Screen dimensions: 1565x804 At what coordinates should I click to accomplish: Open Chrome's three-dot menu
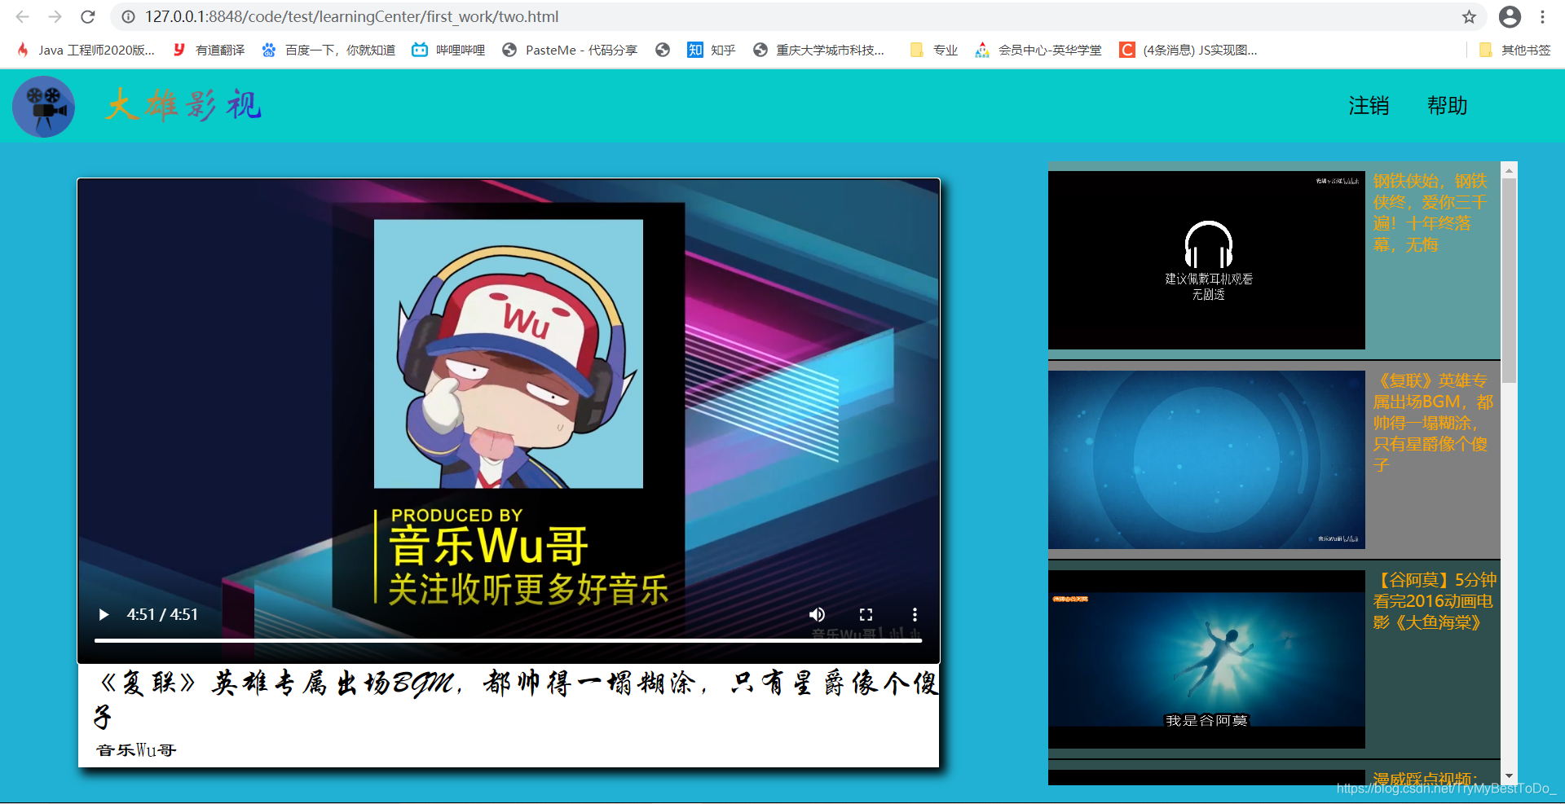point(1542,16)
